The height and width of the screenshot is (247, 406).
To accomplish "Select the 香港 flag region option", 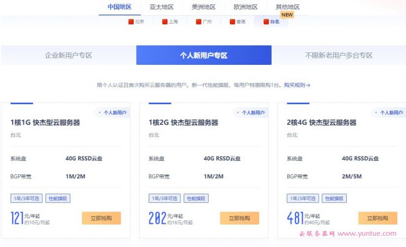I will (237, 22).
